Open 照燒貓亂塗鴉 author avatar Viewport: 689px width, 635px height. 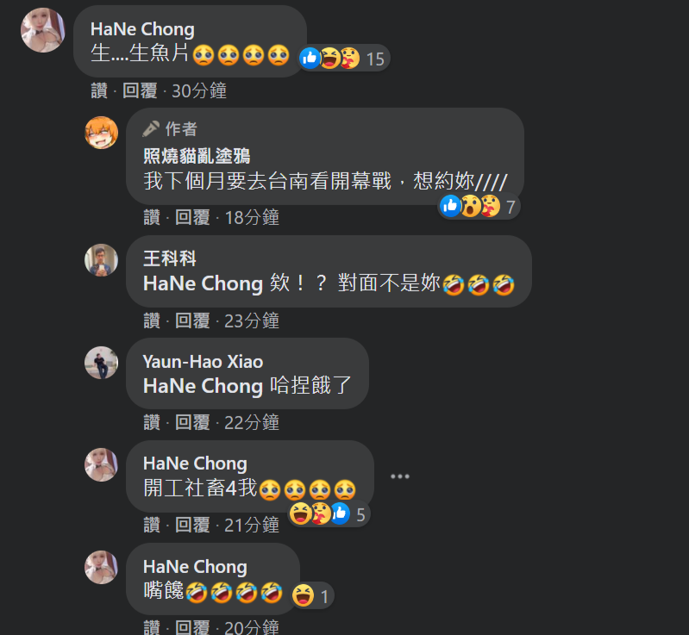(102, 133)
